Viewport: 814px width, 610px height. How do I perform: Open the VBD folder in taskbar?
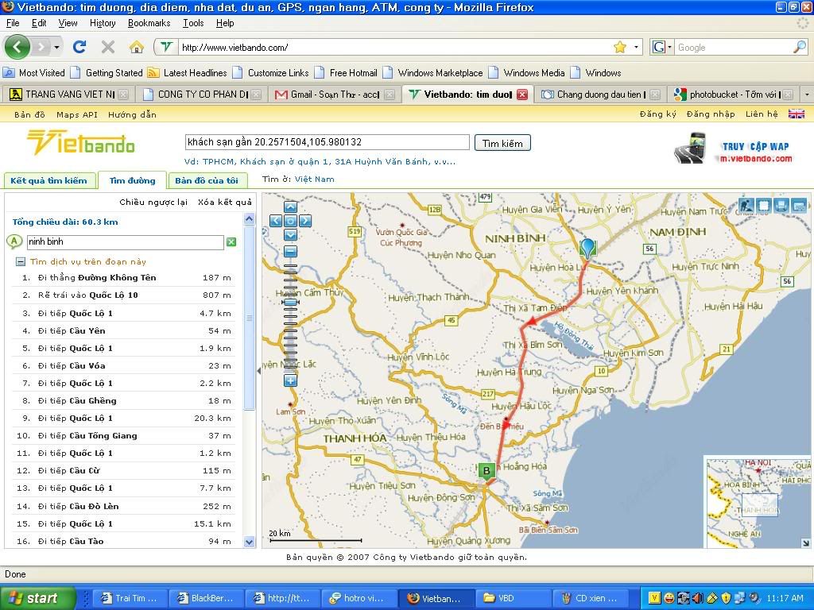[513, 599]
